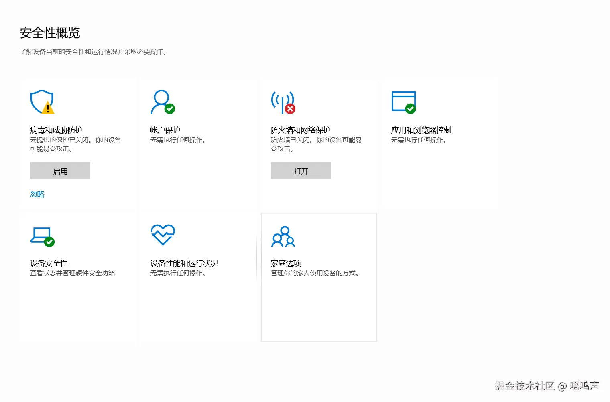Image resolution: width=610 pixels, height=402 pixels.
Task: Click the 打开 button to open firewall
Action: [301, 171]
